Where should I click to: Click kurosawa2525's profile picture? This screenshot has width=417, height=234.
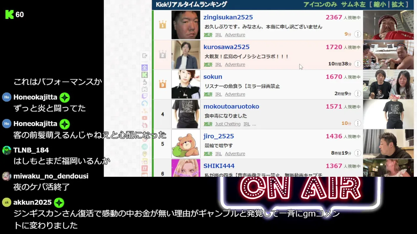pos(186,55)
